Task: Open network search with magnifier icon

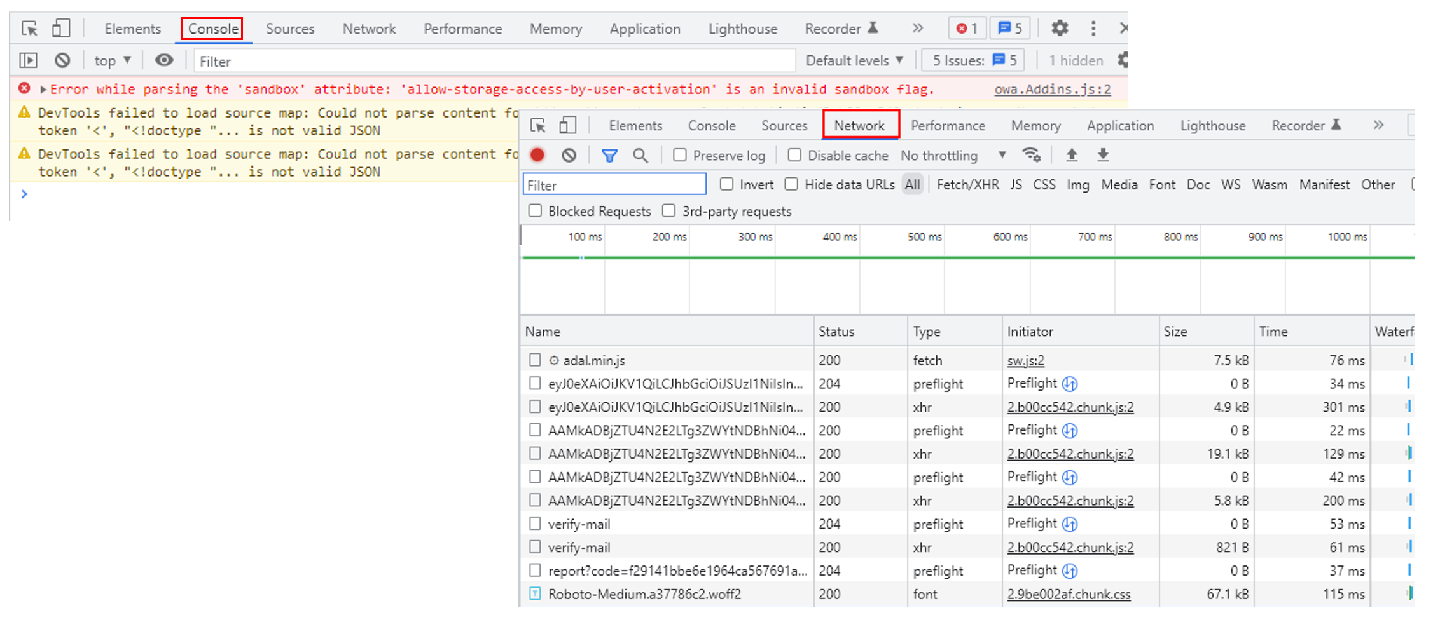Action: 640,156
